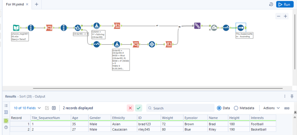Click the Name column header
This screenshot has width=297, height=135.
click(x=218, y=118)
